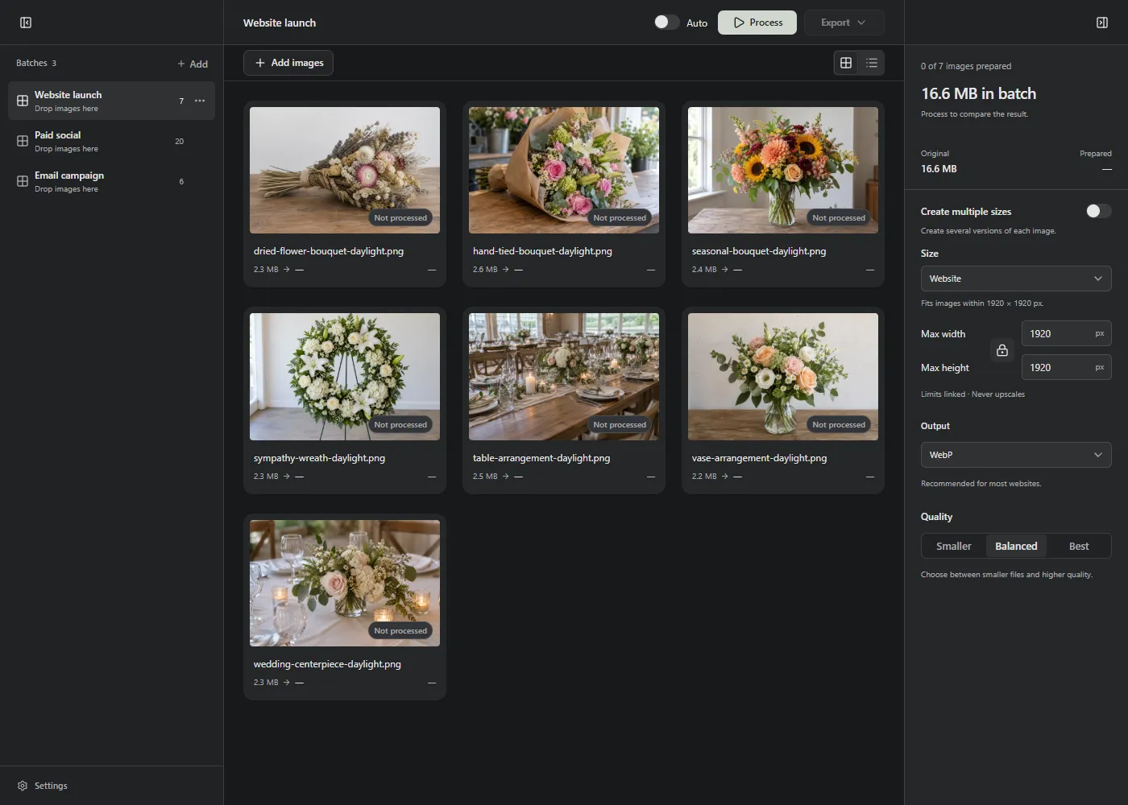Select the Paid social batch
The image size is (1128, 805).
tap(111, 141)
